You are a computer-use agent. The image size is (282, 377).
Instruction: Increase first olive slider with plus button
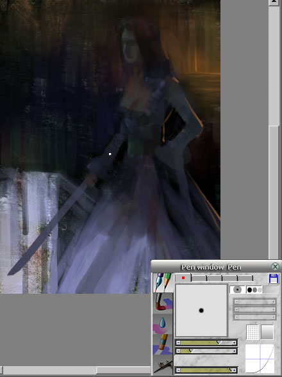click(x=234, y=343)
